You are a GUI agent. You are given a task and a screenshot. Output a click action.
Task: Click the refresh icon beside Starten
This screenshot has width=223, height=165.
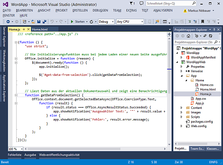[x=92, y=22]
